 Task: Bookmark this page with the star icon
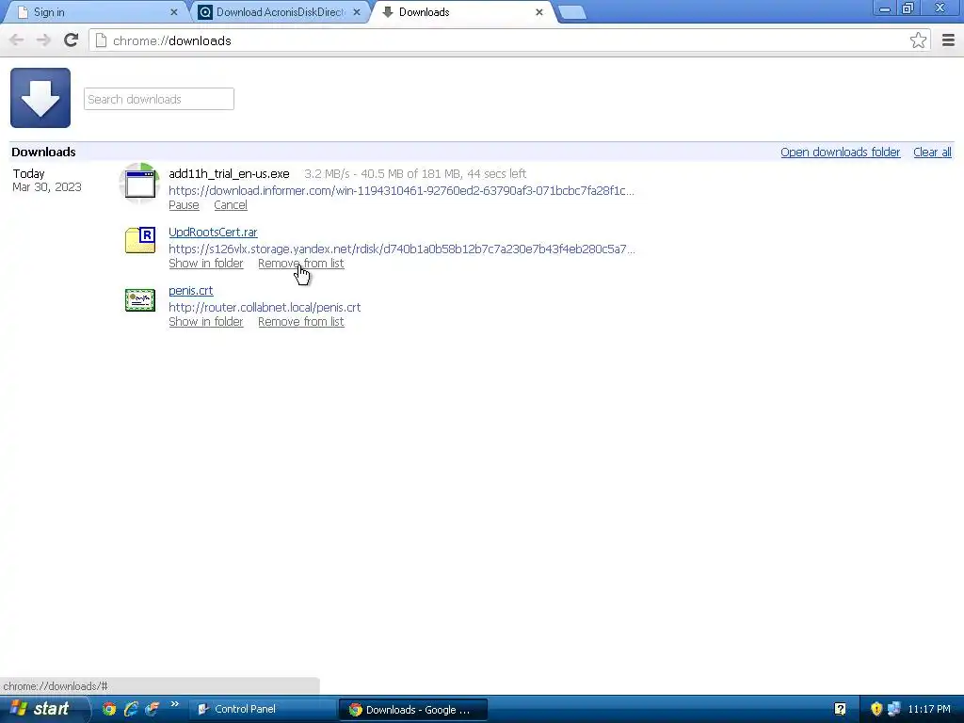(918, 40)
